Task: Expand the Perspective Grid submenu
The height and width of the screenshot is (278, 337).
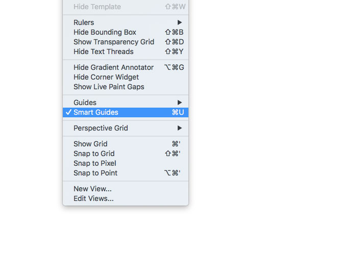Action: tap(101, 128)
